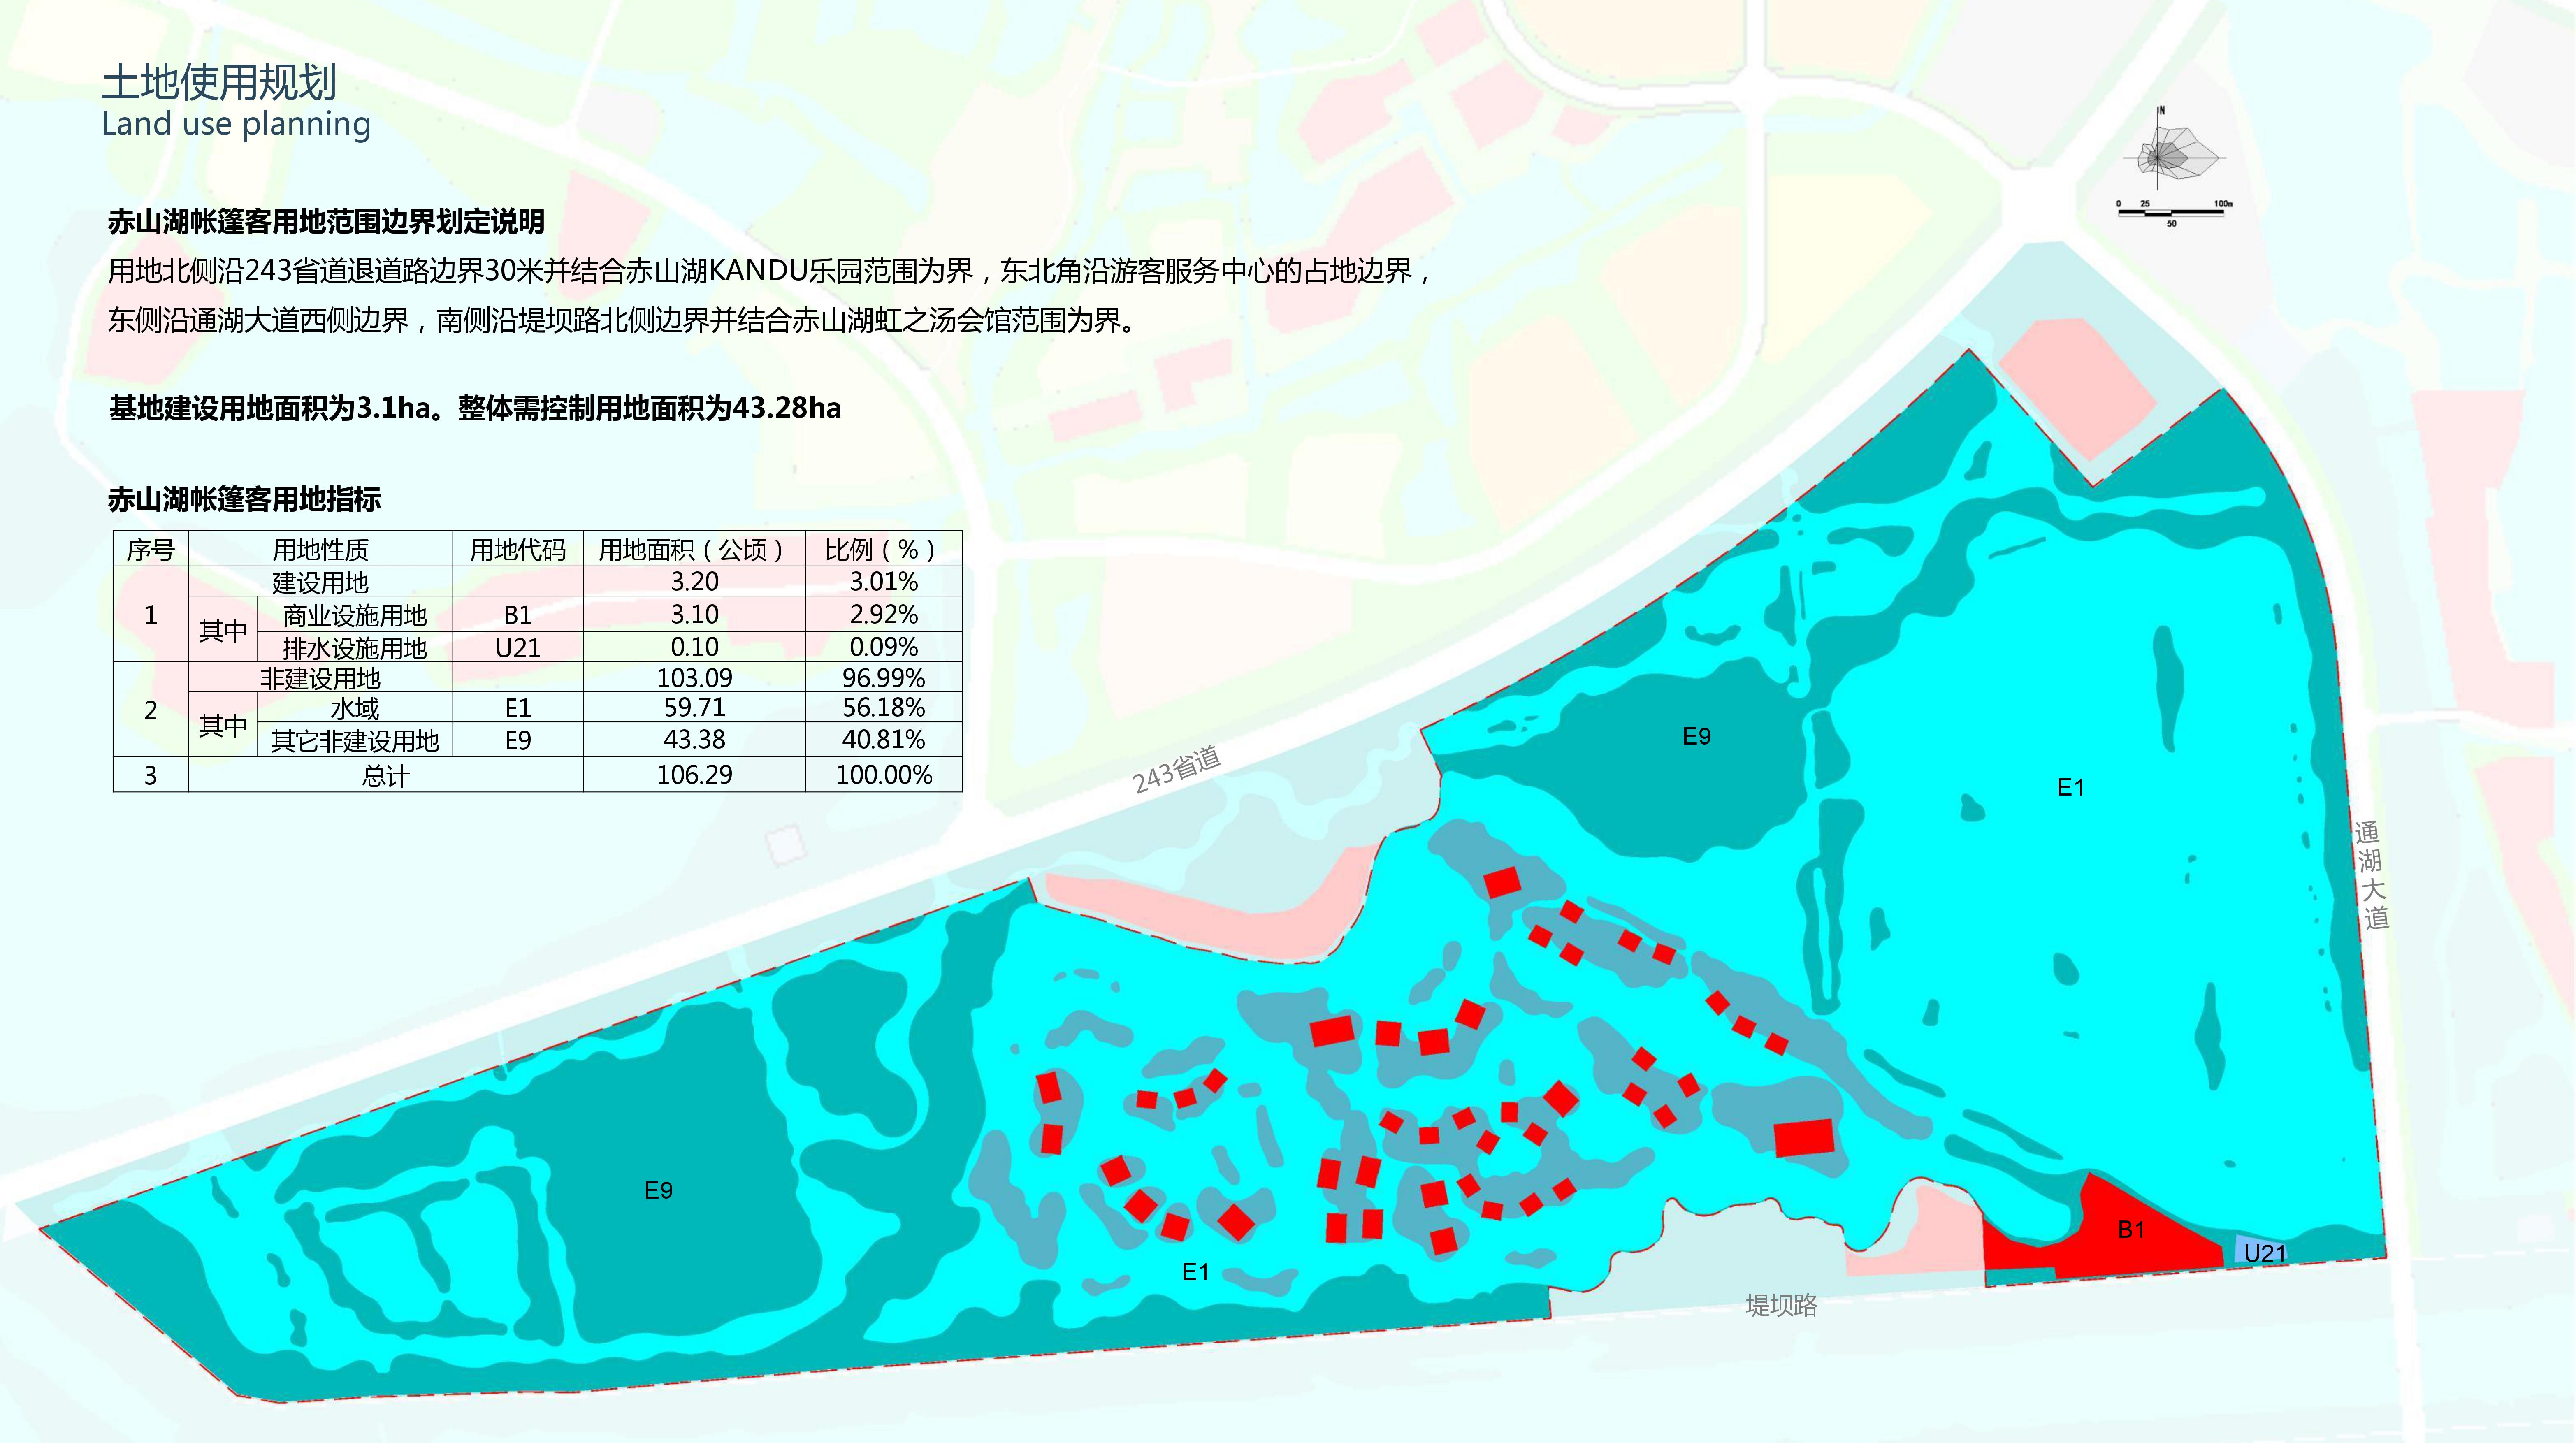Click the area value "3.20"
Screen dimensions: 2576x1443
point(694,582)
